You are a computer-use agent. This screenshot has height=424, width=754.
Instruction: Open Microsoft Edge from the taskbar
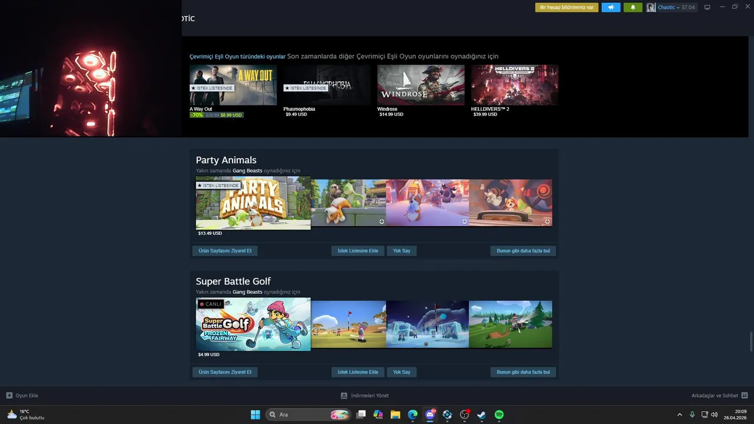pos(413,415)
